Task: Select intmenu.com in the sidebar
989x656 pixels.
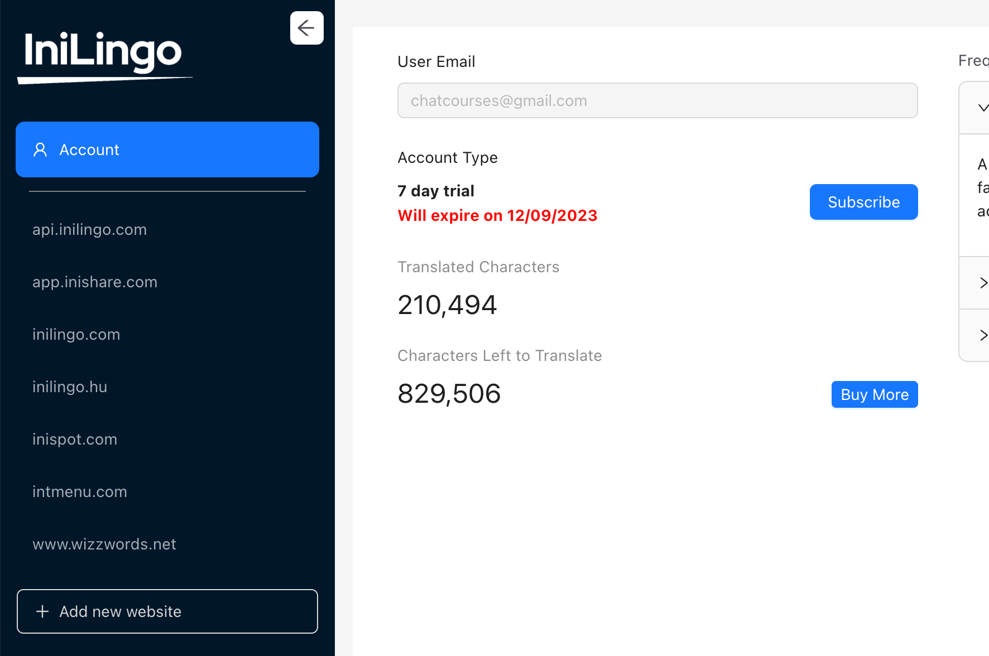Action: coord(80,492)
